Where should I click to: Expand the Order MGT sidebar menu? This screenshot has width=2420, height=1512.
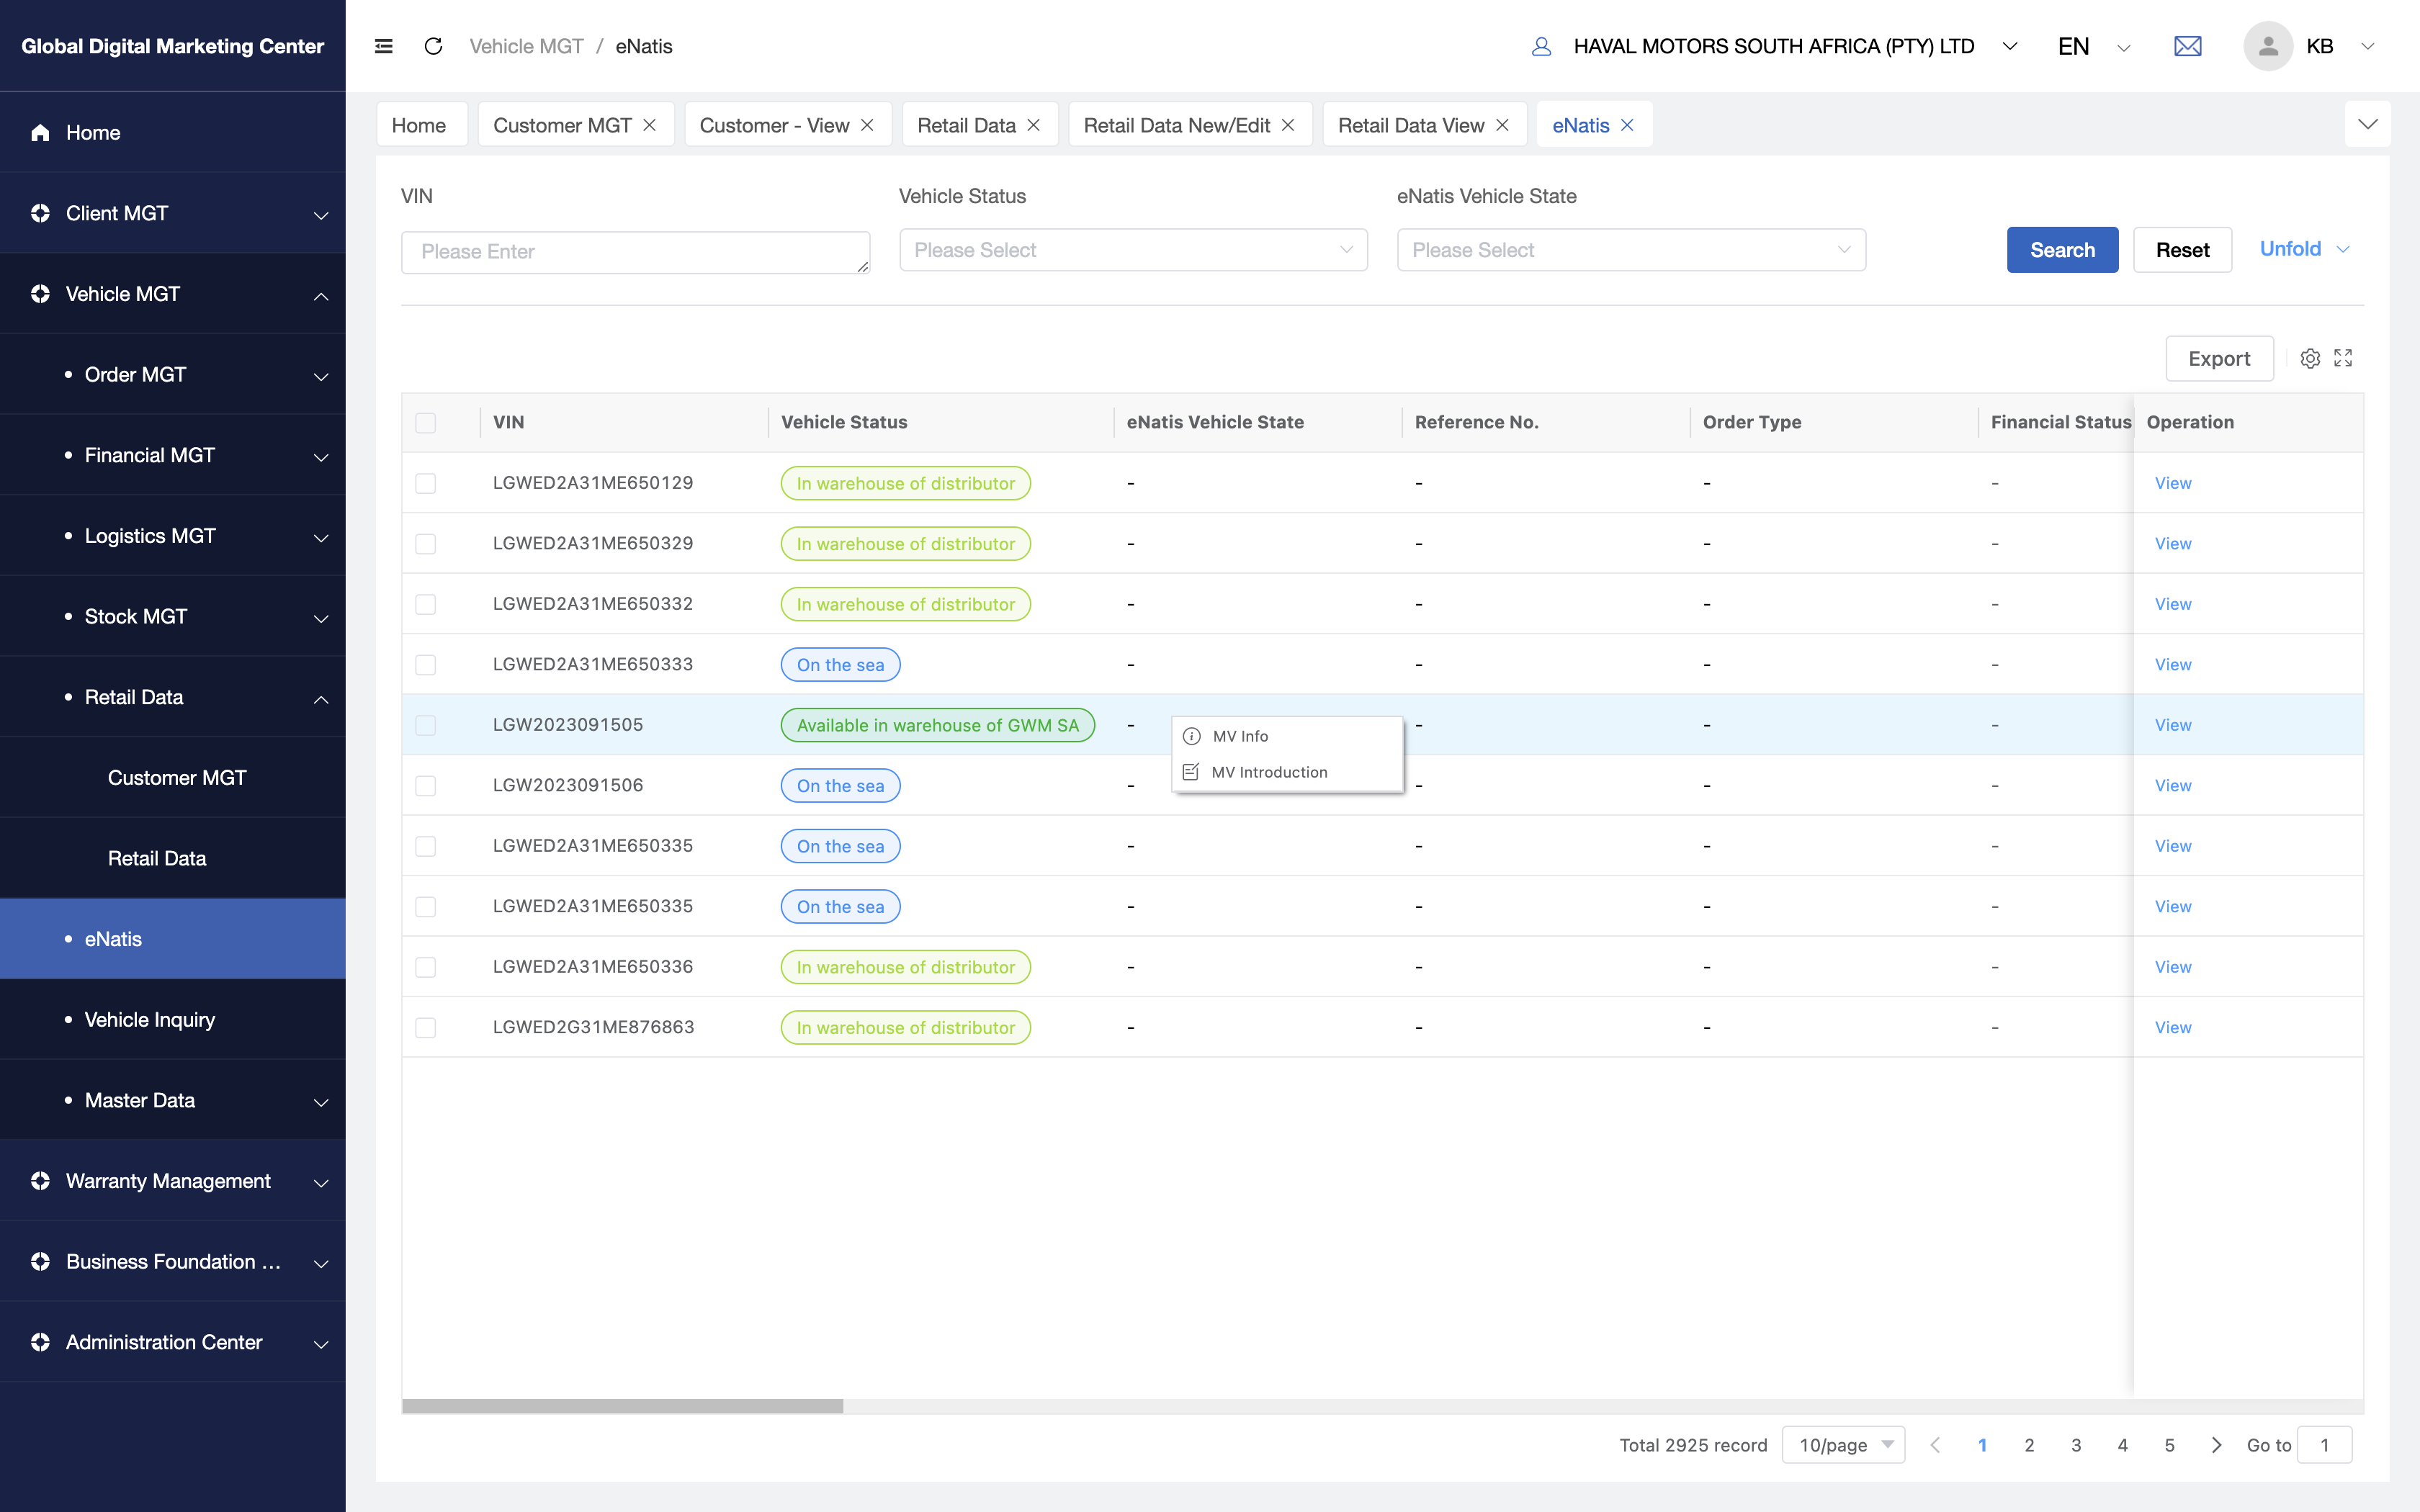pyautogui.click(x=173, y=374)
